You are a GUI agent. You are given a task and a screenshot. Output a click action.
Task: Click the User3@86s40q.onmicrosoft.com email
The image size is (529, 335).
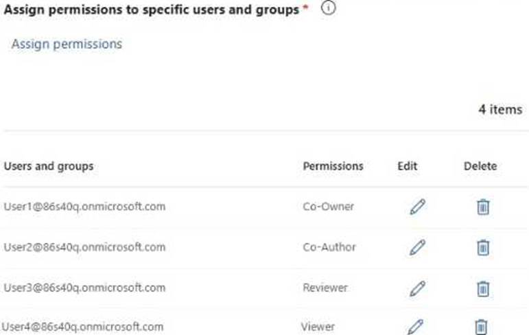click(84, 287)
